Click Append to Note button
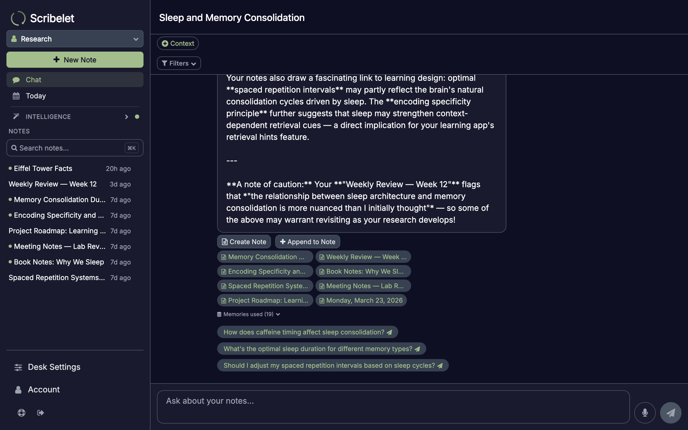688x430 pixels. (307, 242)
